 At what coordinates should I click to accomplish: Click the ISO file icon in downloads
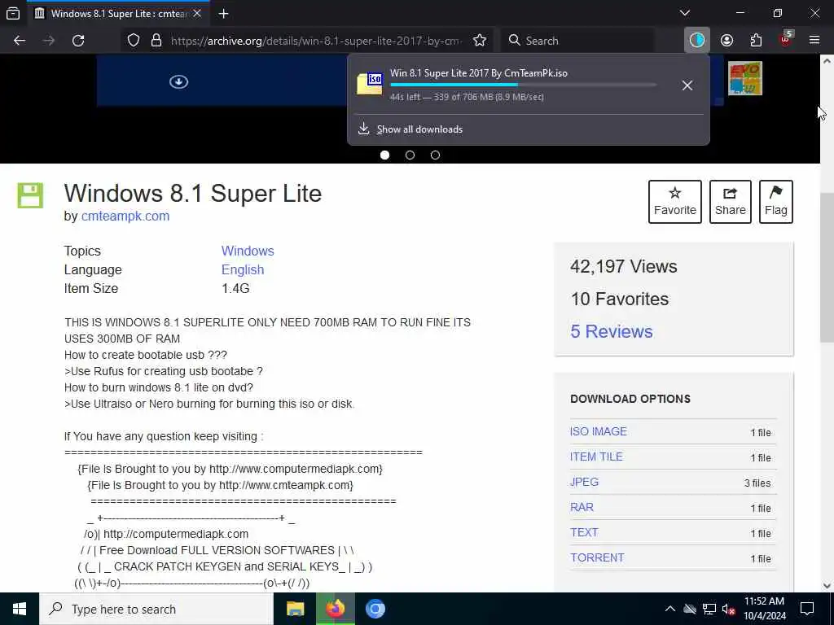click(370, 84)
